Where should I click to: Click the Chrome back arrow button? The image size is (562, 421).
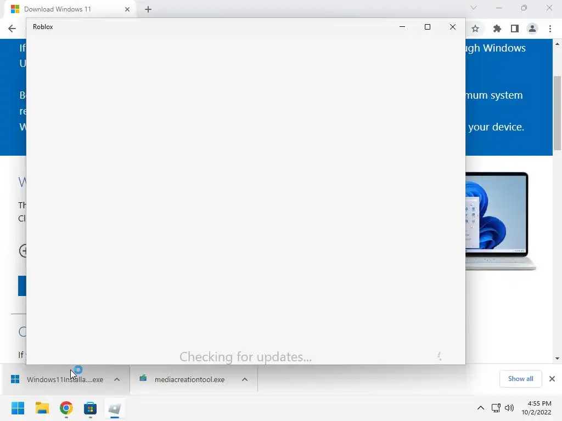[x=12, y=29]
